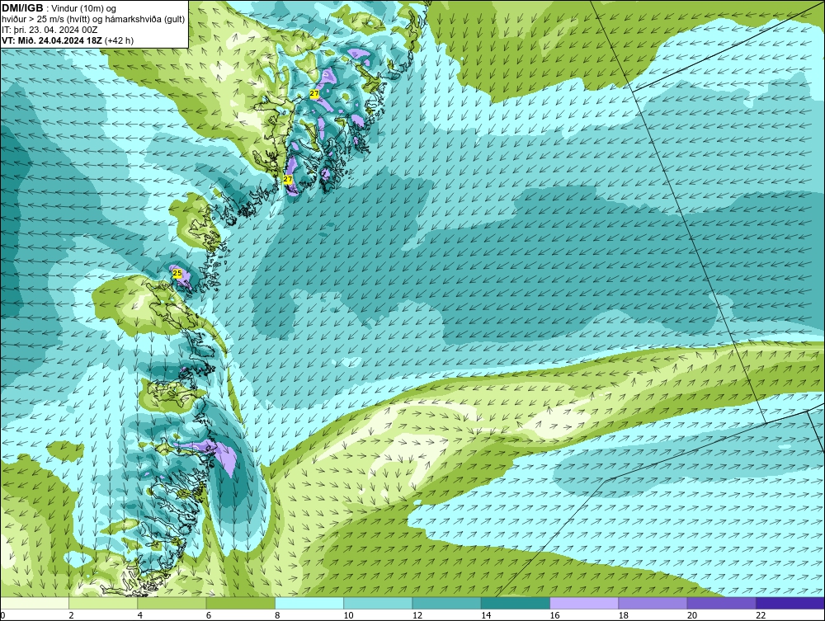Click the valid time line Mið. 24.04.2024 18Z
The height and width of the screenshot is (621, 825).
(59, 40)
